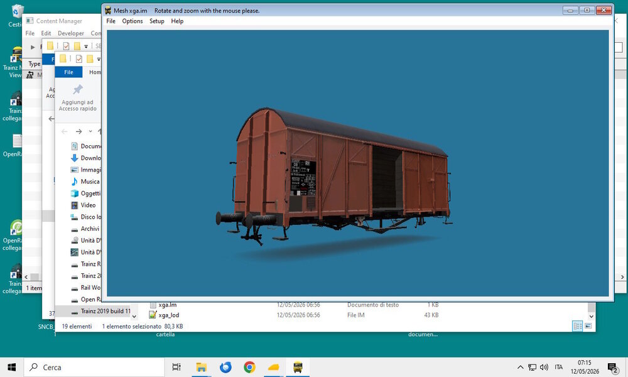Image resolution: width=628 pixels, height=377 pixels.
Task: Open Google Chrome from the taskbar
Action: (249, 367)
